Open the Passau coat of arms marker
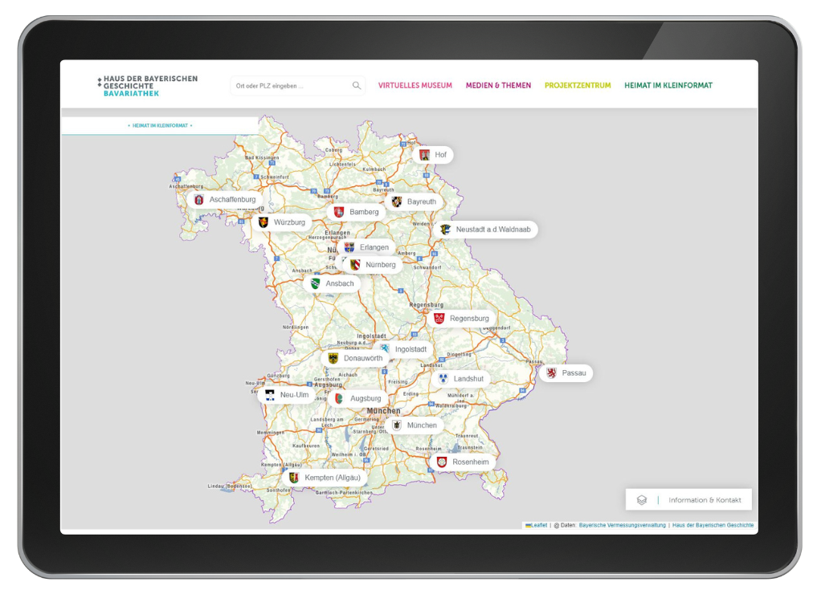The width and height of the screenshot is (817, 590). 551,373
